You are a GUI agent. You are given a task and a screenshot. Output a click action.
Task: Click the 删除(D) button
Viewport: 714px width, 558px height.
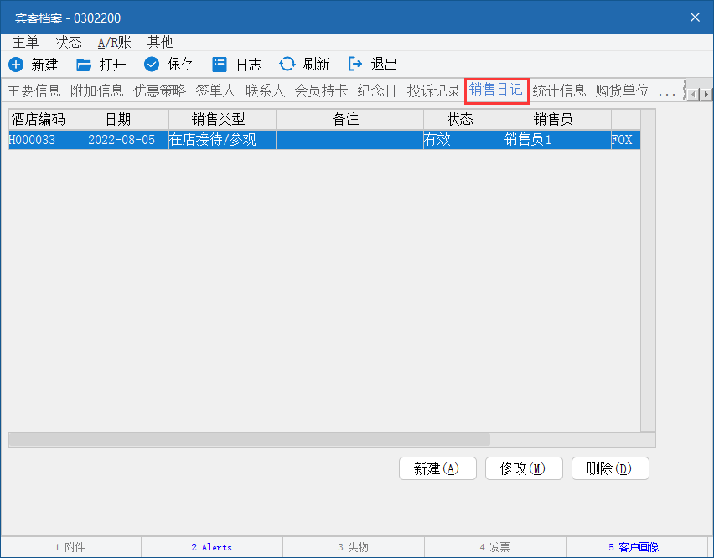click(610, 468)
